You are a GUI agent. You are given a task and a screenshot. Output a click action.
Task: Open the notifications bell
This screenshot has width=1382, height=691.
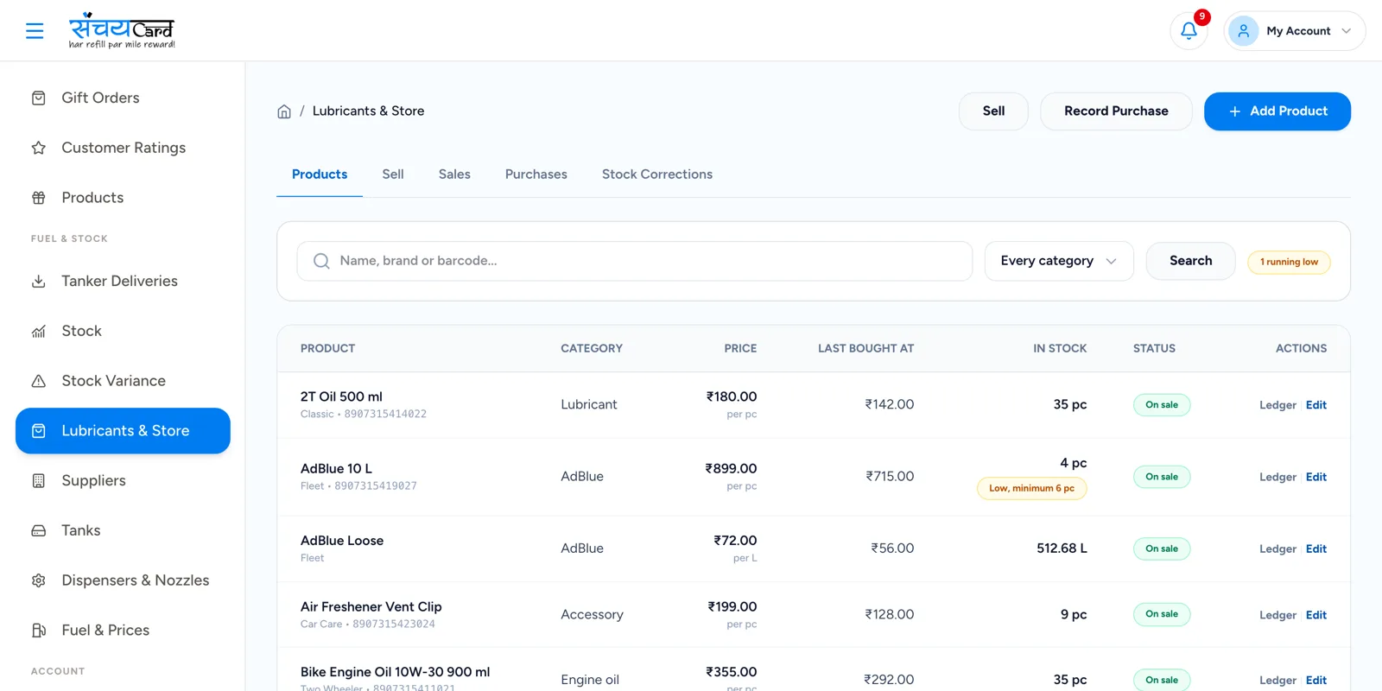coord(1189,31)
